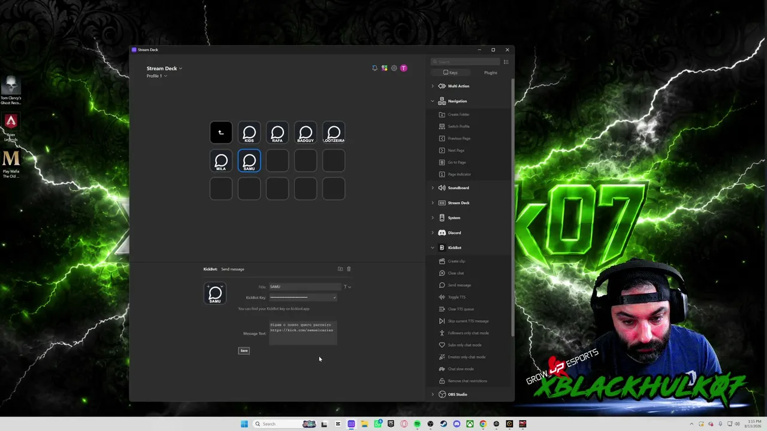Open the Profile 1 dropdown
The height and width of the screenshot is (431, 767).
[x=157, y=76]
